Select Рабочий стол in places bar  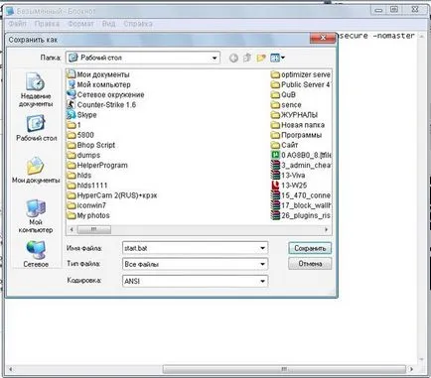point(36,128)
